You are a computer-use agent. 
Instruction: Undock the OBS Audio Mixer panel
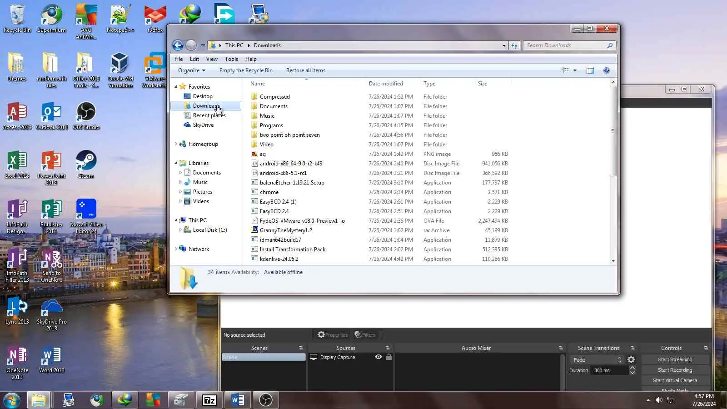tap(561, 348)
